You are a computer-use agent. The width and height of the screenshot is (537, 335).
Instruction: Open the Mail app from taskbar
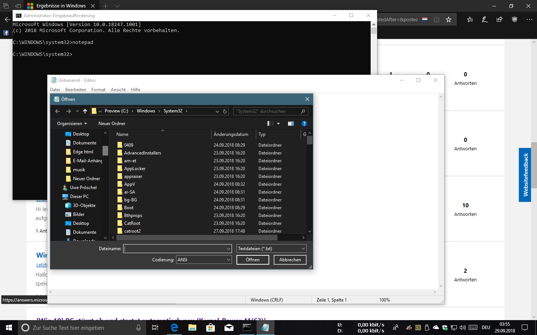(229, 328)
